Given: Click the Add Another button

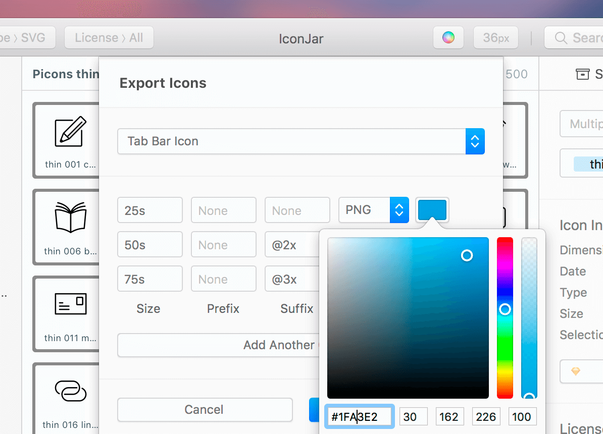Looking at the screenshot, I should pos(219,345).
